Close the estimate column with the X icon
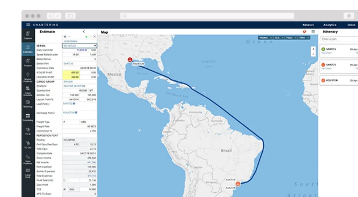Image resolution: width=358 pixels, height=197 pixels. pos(95,36)
